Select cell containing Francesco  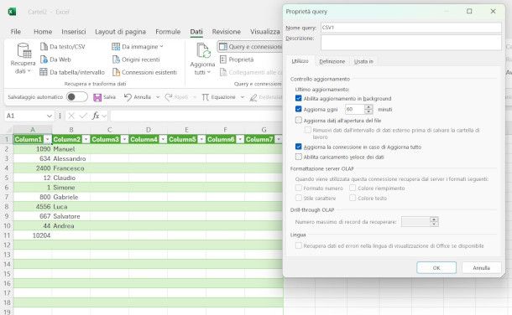point(71,168)
